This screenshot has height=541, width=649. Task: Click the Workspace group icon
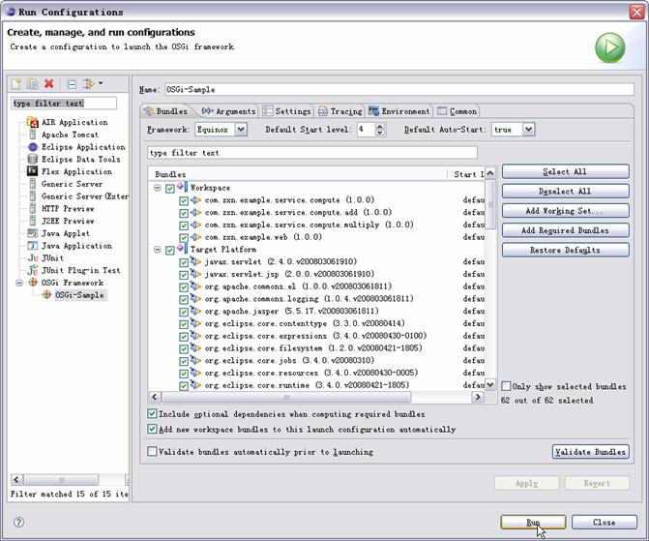click(183, 187)
